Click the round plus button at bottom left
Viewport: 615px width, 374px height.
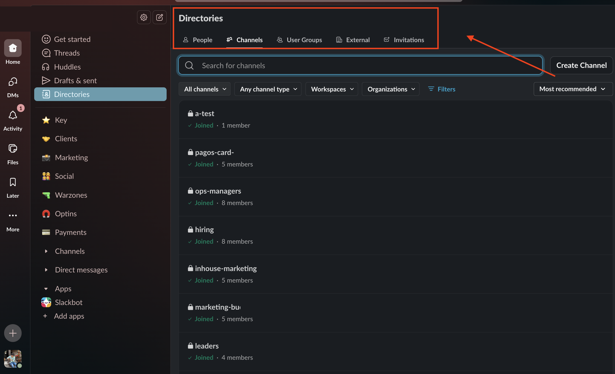click(x=13, y=333)
